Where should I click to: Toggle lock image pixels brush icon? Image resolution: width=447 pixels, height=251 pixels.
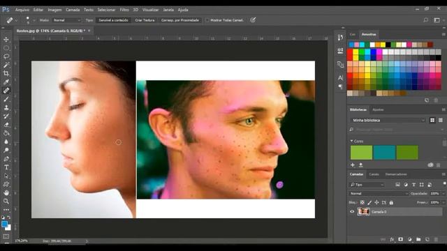click(369, 202)
